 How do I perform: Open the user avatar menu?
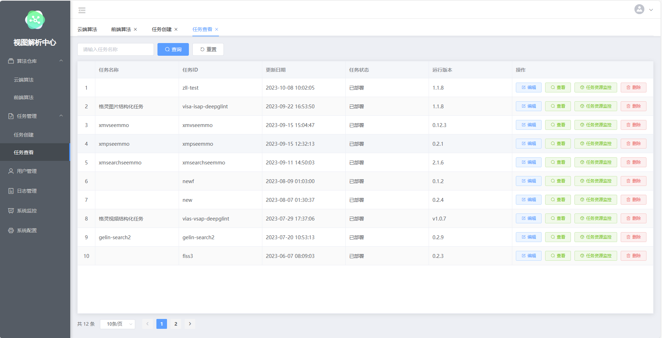click(639, 10)
